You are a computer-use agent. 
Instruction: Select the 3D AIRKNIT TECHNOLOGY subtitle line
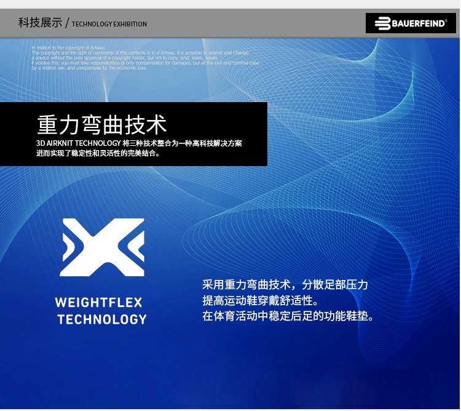(x=139, y=143)
